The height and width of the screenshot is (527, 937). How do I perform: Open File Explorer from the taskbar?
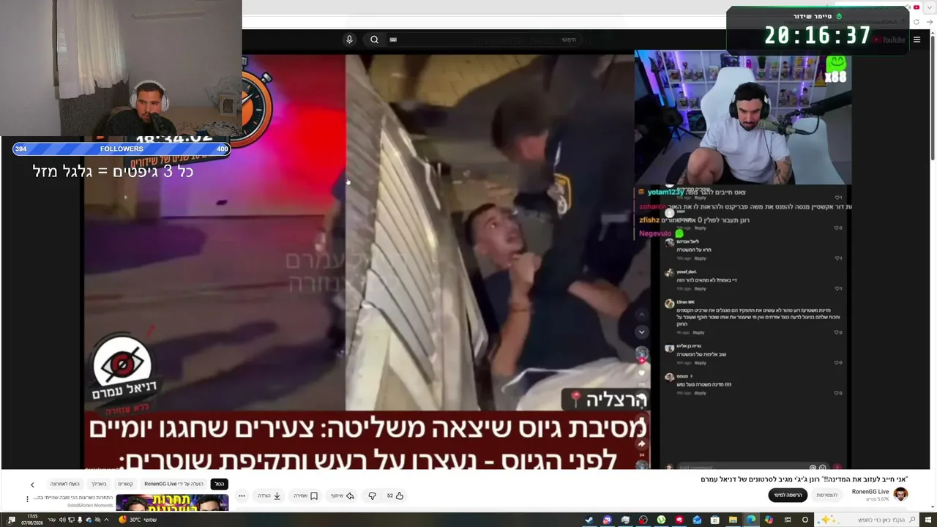733,520
